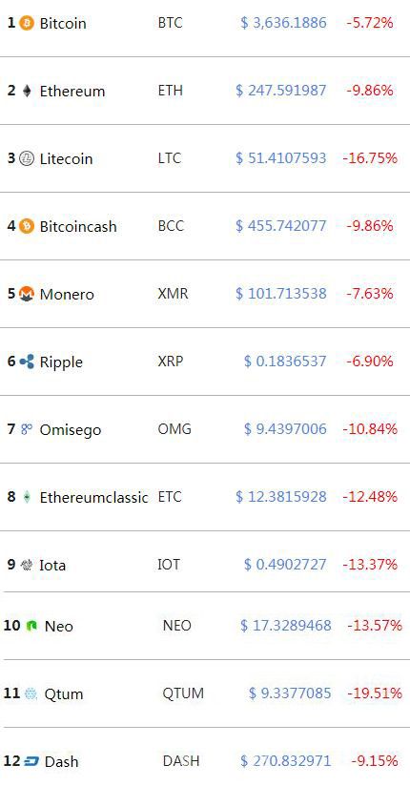The image size is (410, 786).
Task: Open the Iota coin name link
Action: pos(52,565)
